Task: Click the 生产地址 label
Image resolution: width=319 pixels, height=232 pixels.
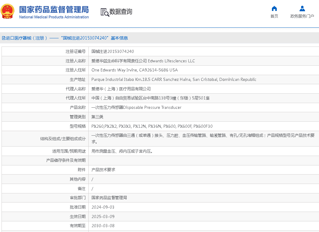Action: (x=78, y=79)
